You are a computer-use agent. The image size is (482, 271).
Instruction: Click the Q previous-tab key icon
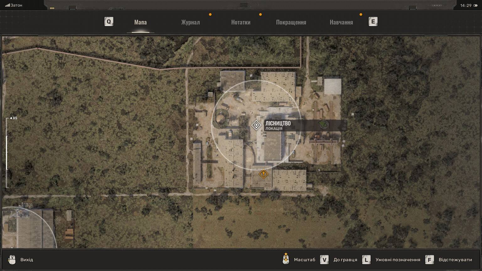[109, 22]
